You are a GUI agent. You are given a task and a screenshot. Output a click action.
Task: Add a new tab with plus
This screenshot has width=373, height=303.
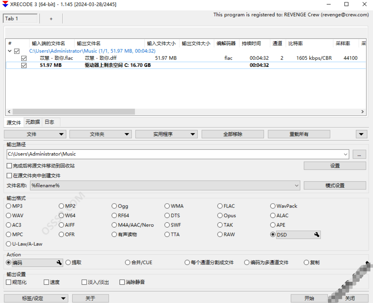point(51,19)
